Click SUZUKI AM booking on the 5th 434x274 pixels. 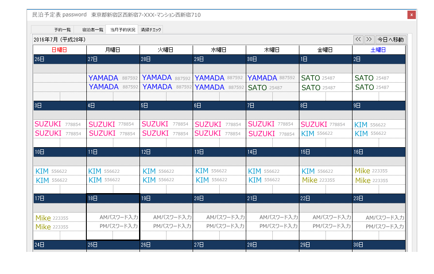155,124
